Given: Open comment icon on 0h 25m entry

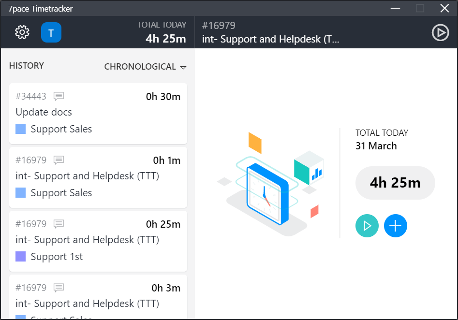Looking at the screenshot, I should point(59,224).
